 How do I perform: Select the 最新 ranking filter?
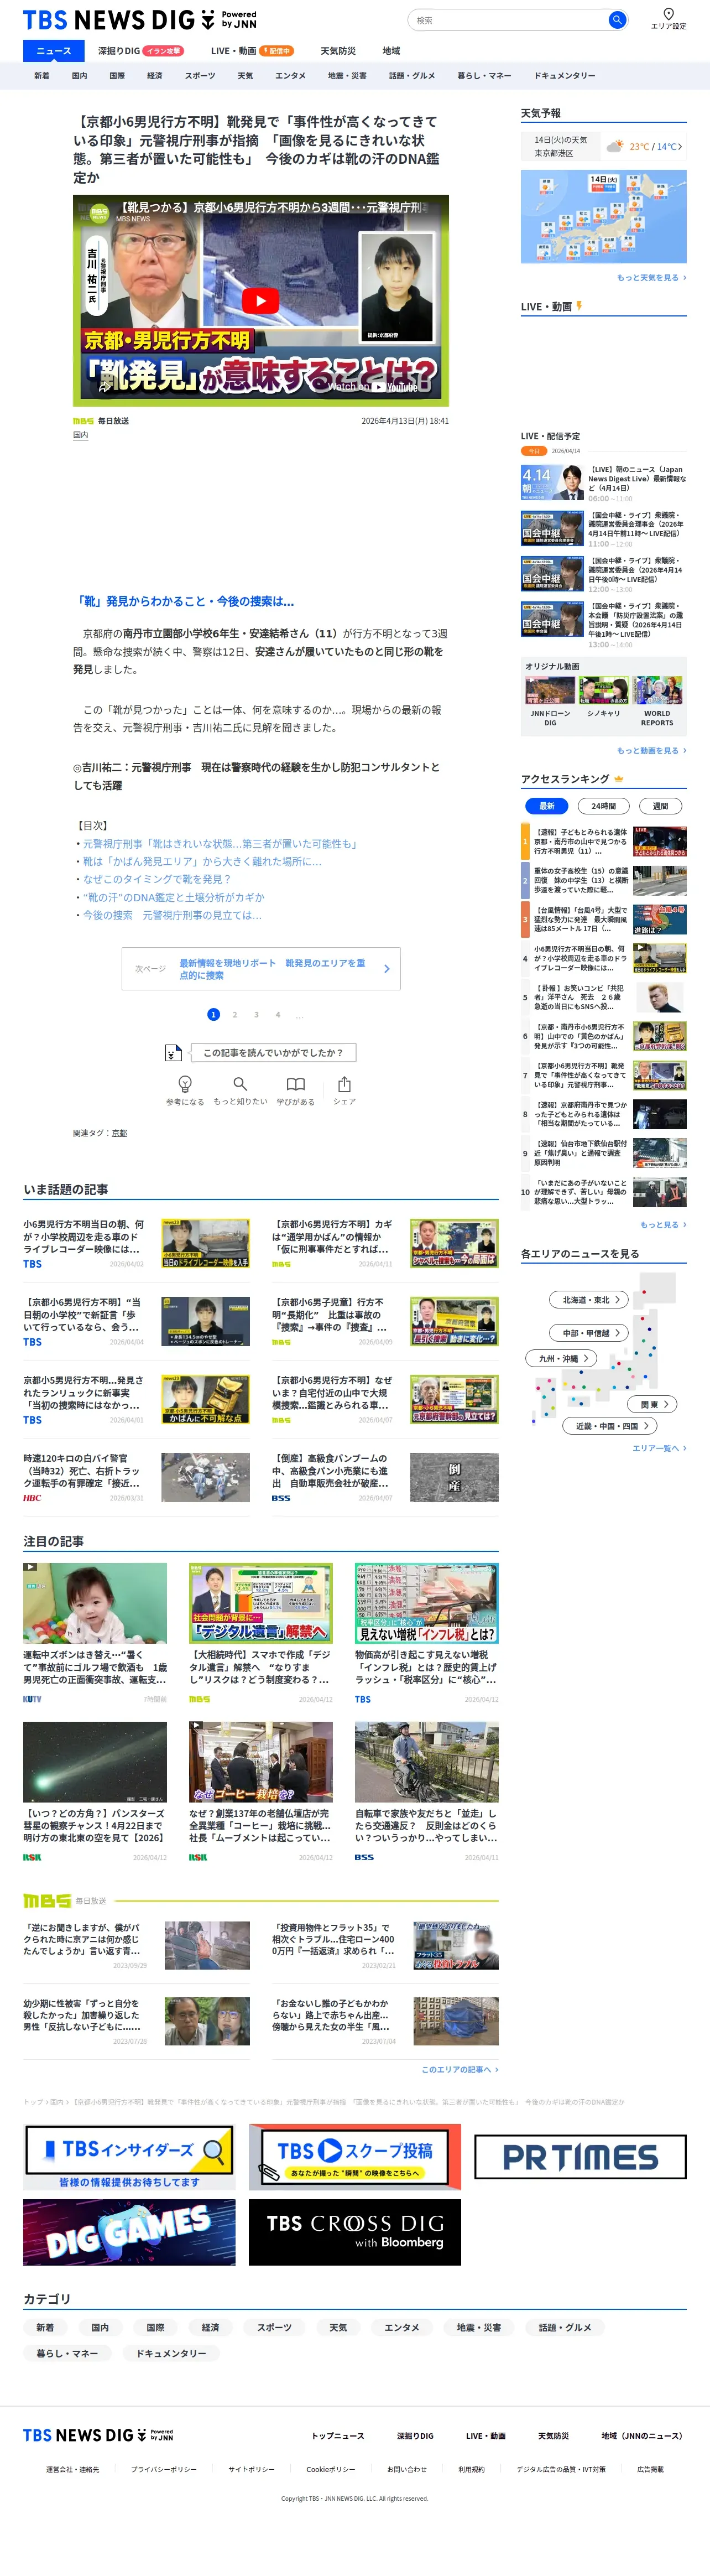546,806
